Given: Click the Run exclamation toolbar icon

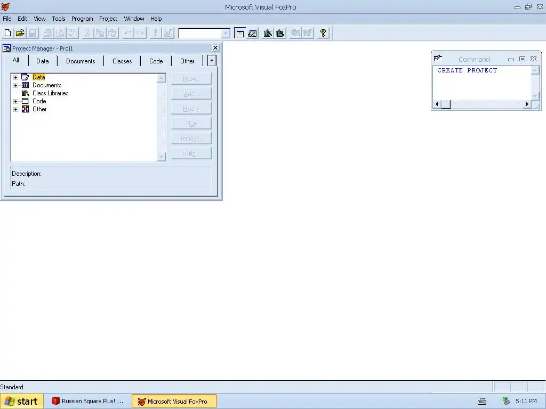Looking at the screenshot, I should tap(155, 33).
